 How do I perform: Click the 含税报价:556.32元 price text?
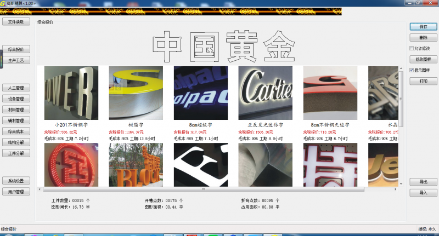coord(60,132)
